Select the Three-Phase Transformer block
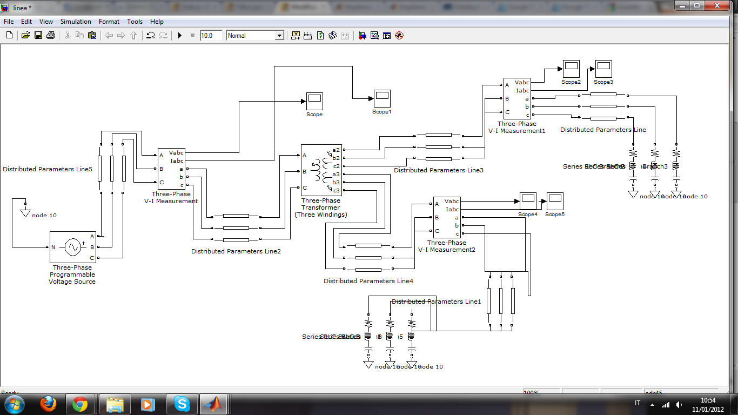 (320, 170)
